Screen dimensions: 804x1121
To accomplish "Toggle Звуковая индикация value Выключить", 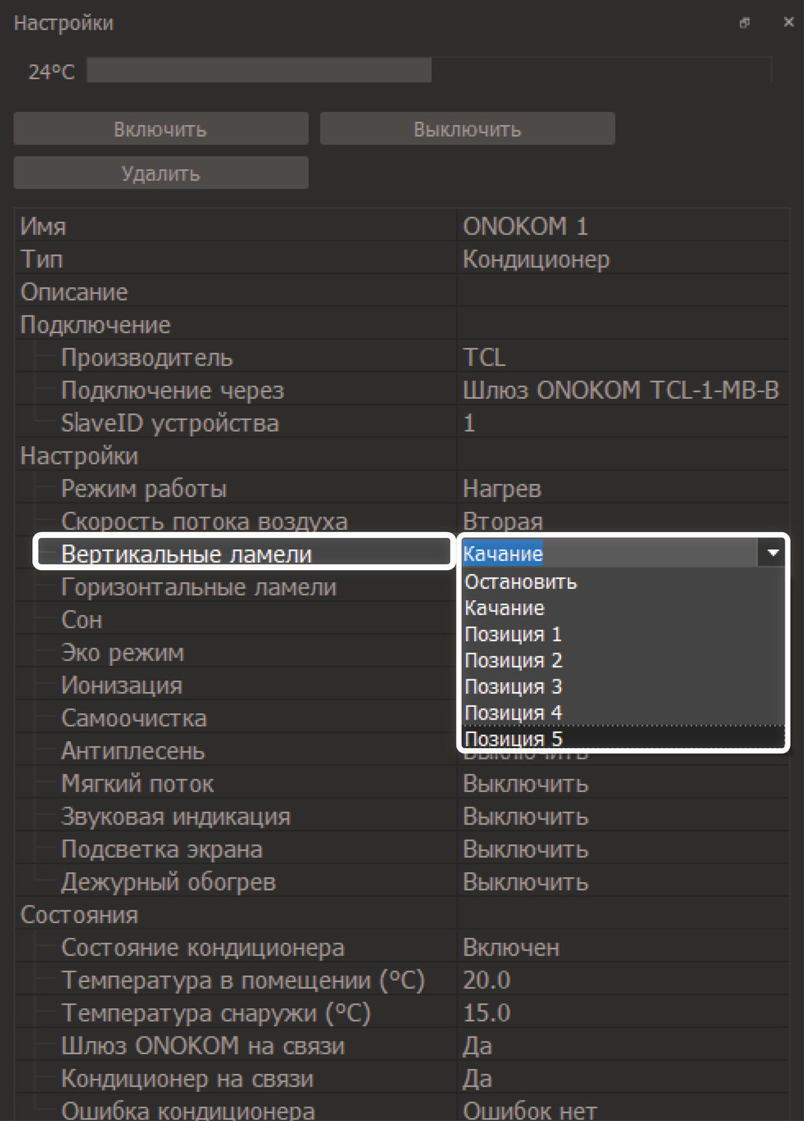I will pos(525,817).
